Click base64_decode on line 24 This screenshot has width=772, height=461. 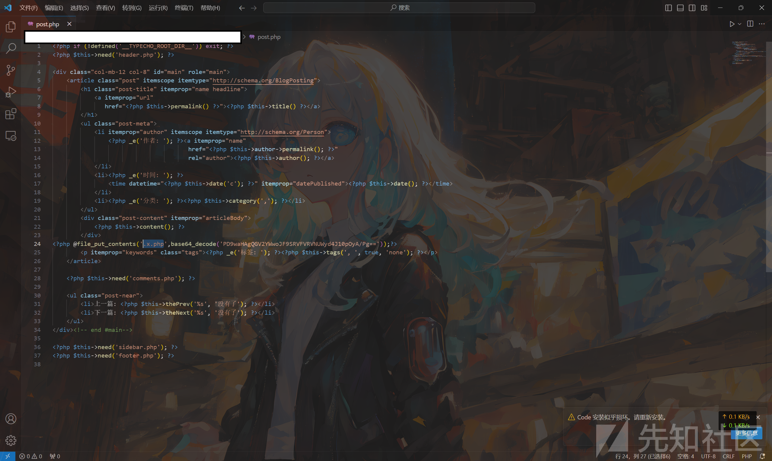[193, 244]
